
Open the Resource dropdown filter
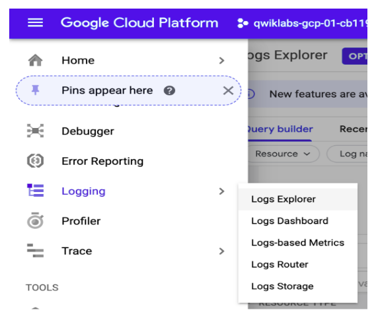tap(283, 154)
